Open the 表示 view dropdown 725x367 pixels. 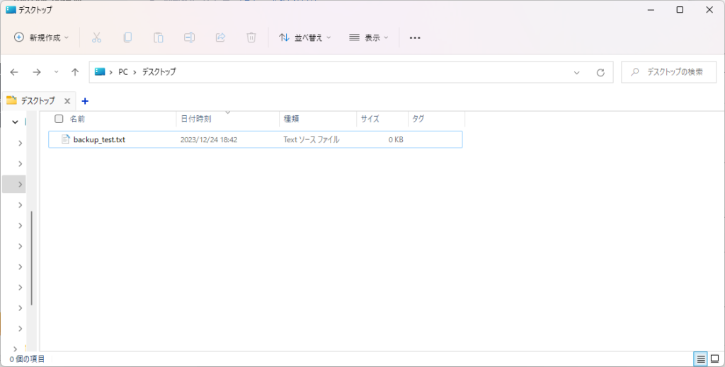click(x=369, y=37)
